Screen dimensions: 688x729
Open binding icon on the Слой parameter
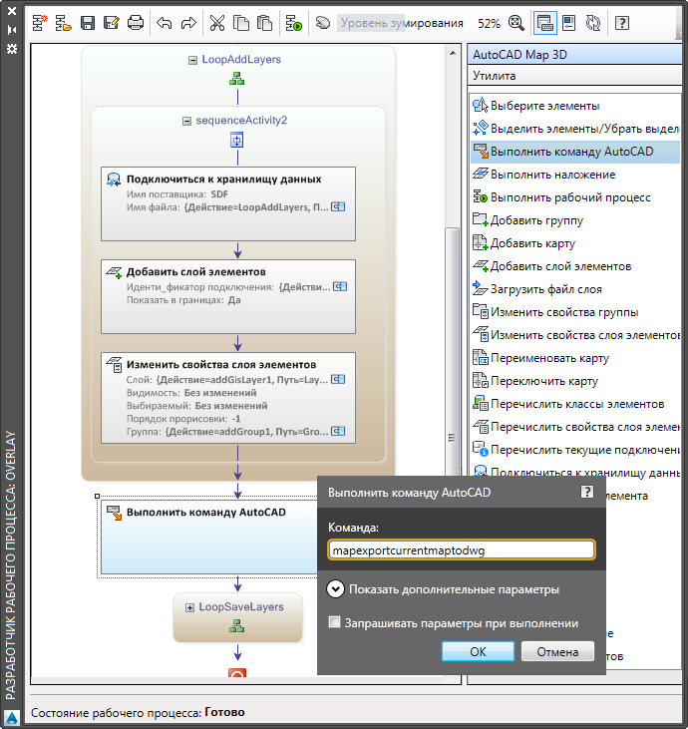tap(338, 379)
